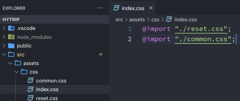Collapse the css folder chevron

click(x=17, y=72)
